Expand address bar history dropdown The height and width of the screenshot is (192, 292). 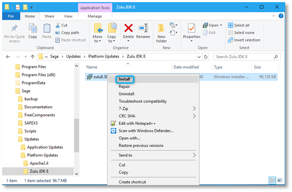point(199,57)
